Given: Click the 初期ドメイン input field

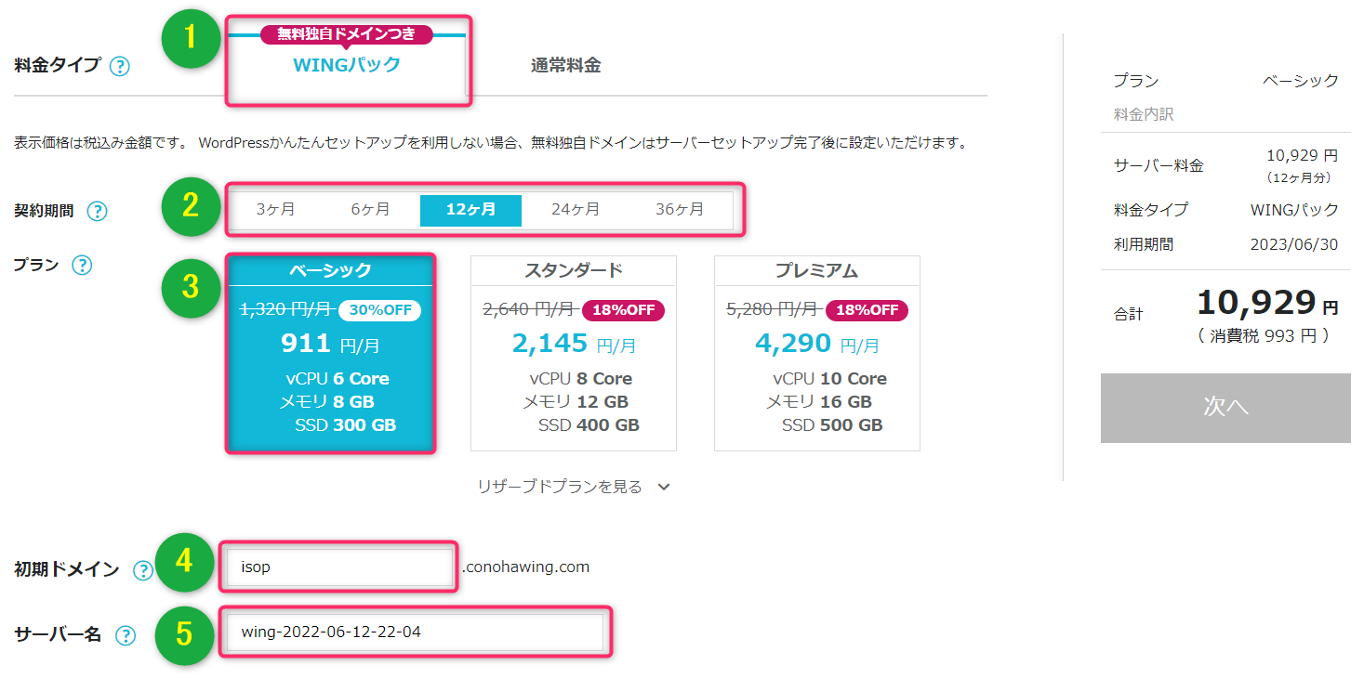Looking at the screenshot, I should [339, 567].
